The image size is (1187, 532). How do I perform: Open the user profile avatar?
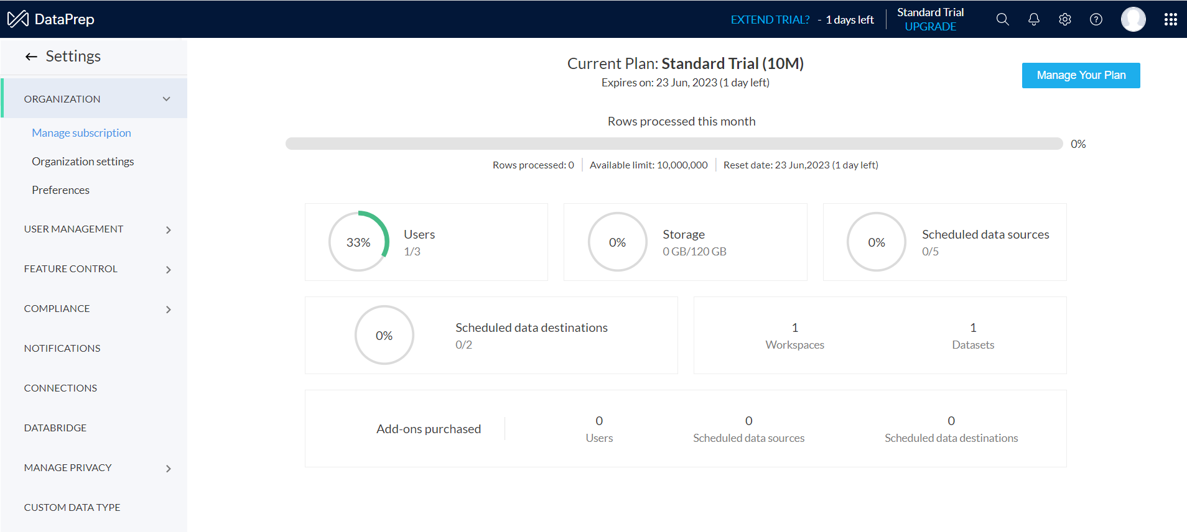pos(1133,19)
